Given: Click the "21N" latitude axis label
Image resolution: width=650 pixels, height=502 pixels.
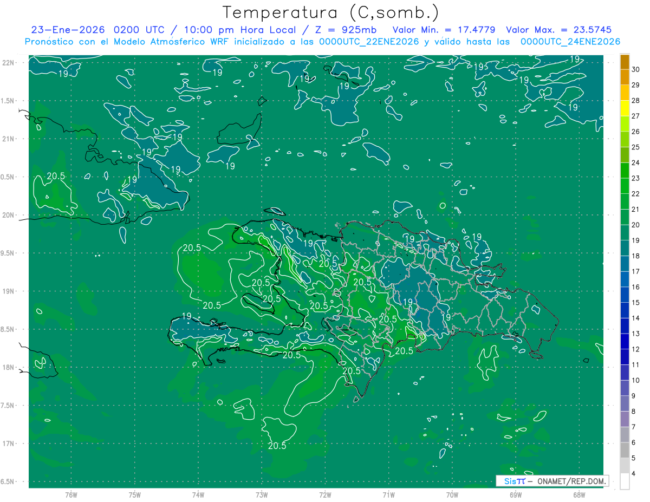Looking at the screenshot, I should [8, 139].
